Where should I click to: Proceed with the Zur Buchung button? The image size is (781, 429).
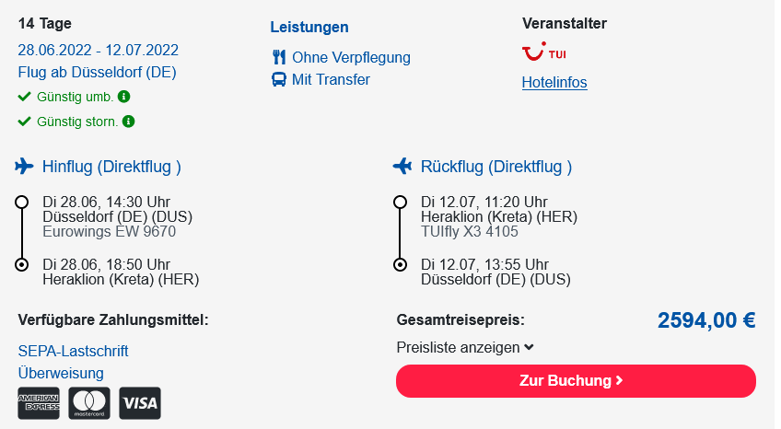576,381
